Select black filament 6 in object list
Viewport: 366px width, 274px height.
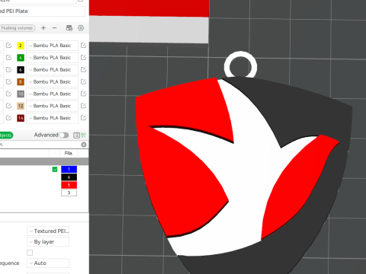coord(69,177)
